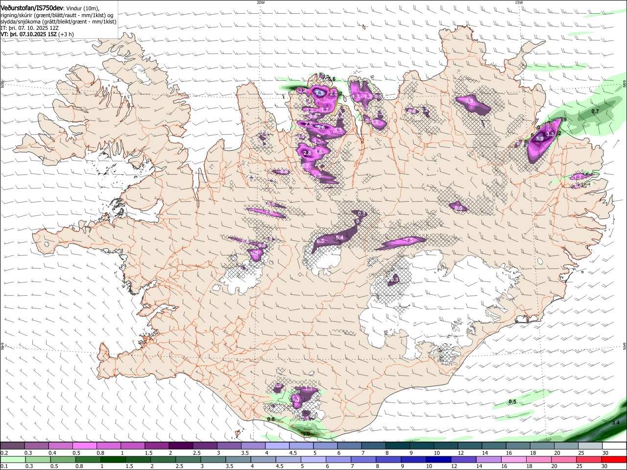Image resolution: width=627 pixels, height=470 pixels.
Task: Select the bright red 30 swatch in the lower scale
Action: click(x=614, y=460)
